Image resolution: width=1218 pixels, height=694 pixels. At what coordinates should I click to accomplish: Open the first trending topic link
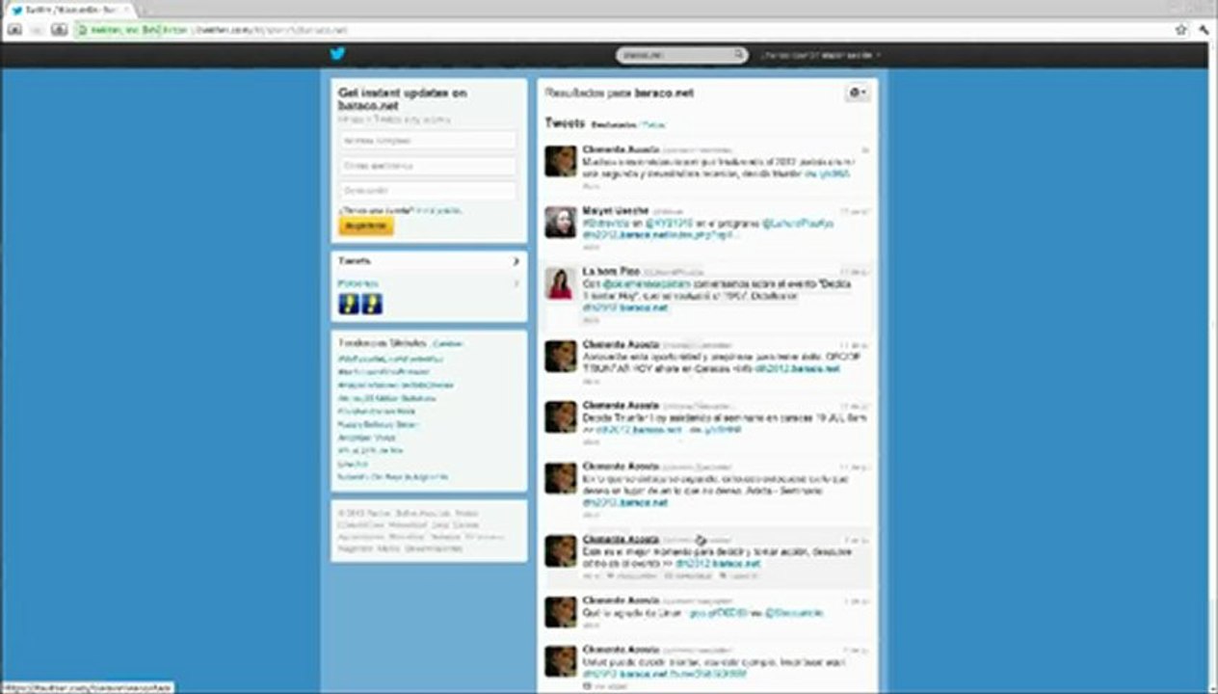pos(390,359)
